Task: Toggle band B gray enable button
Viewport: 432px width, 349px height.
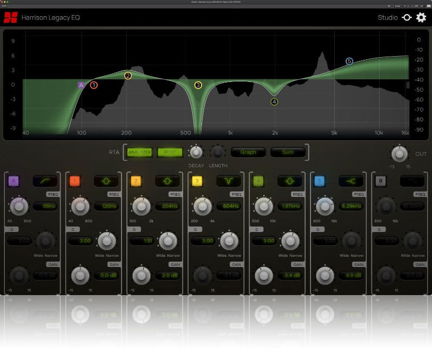Action: pos(381,181)
